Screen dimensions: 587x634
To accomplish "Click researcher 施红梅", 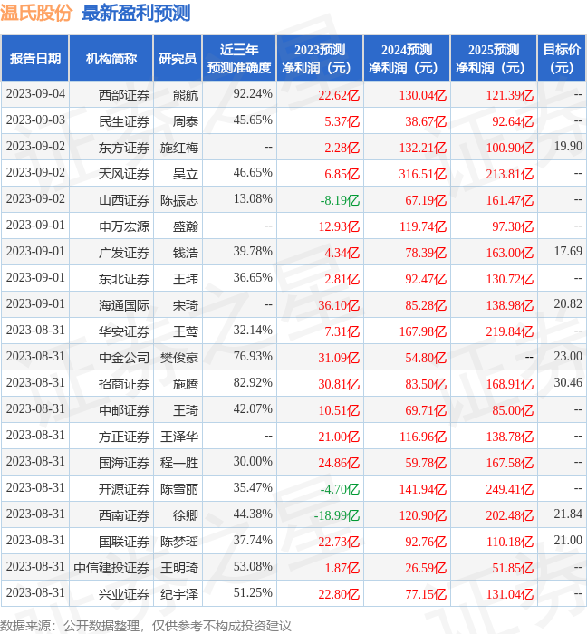I will click(179, 148).
